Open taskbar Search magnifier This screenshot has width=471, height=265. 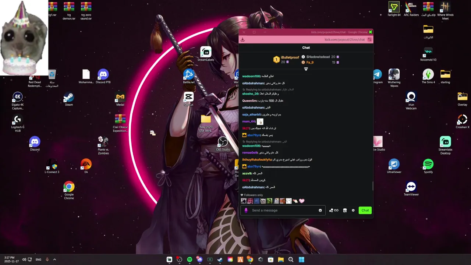(291, 260)
